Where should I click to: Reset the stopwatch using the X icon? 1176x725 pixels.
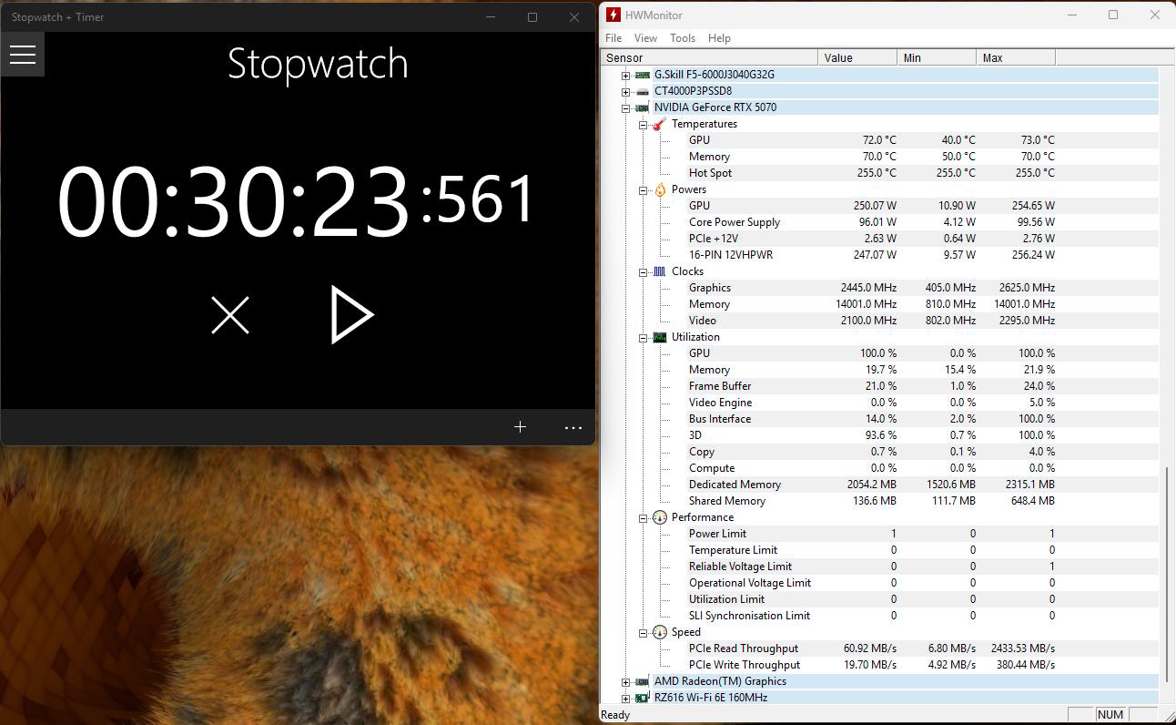pos(230,315)
